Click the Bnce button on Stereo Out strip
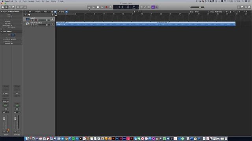The width and height of the screenshot is (252, 141). tap(19, 130)
